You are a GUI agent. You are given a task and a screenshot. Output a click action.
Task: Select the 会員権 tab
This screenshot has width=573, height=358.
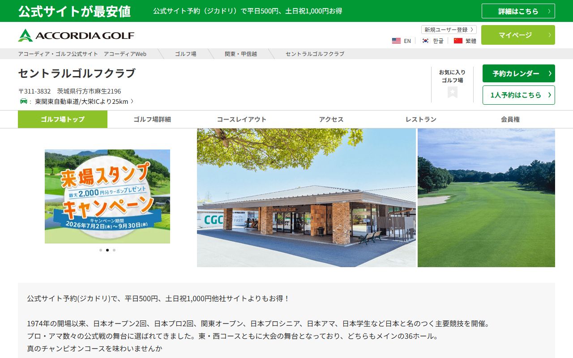pyautogui.click(x=510, y=119)
